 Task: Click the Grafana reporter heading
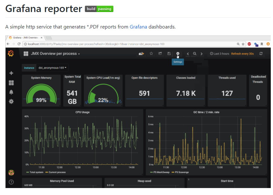point(44,9)
